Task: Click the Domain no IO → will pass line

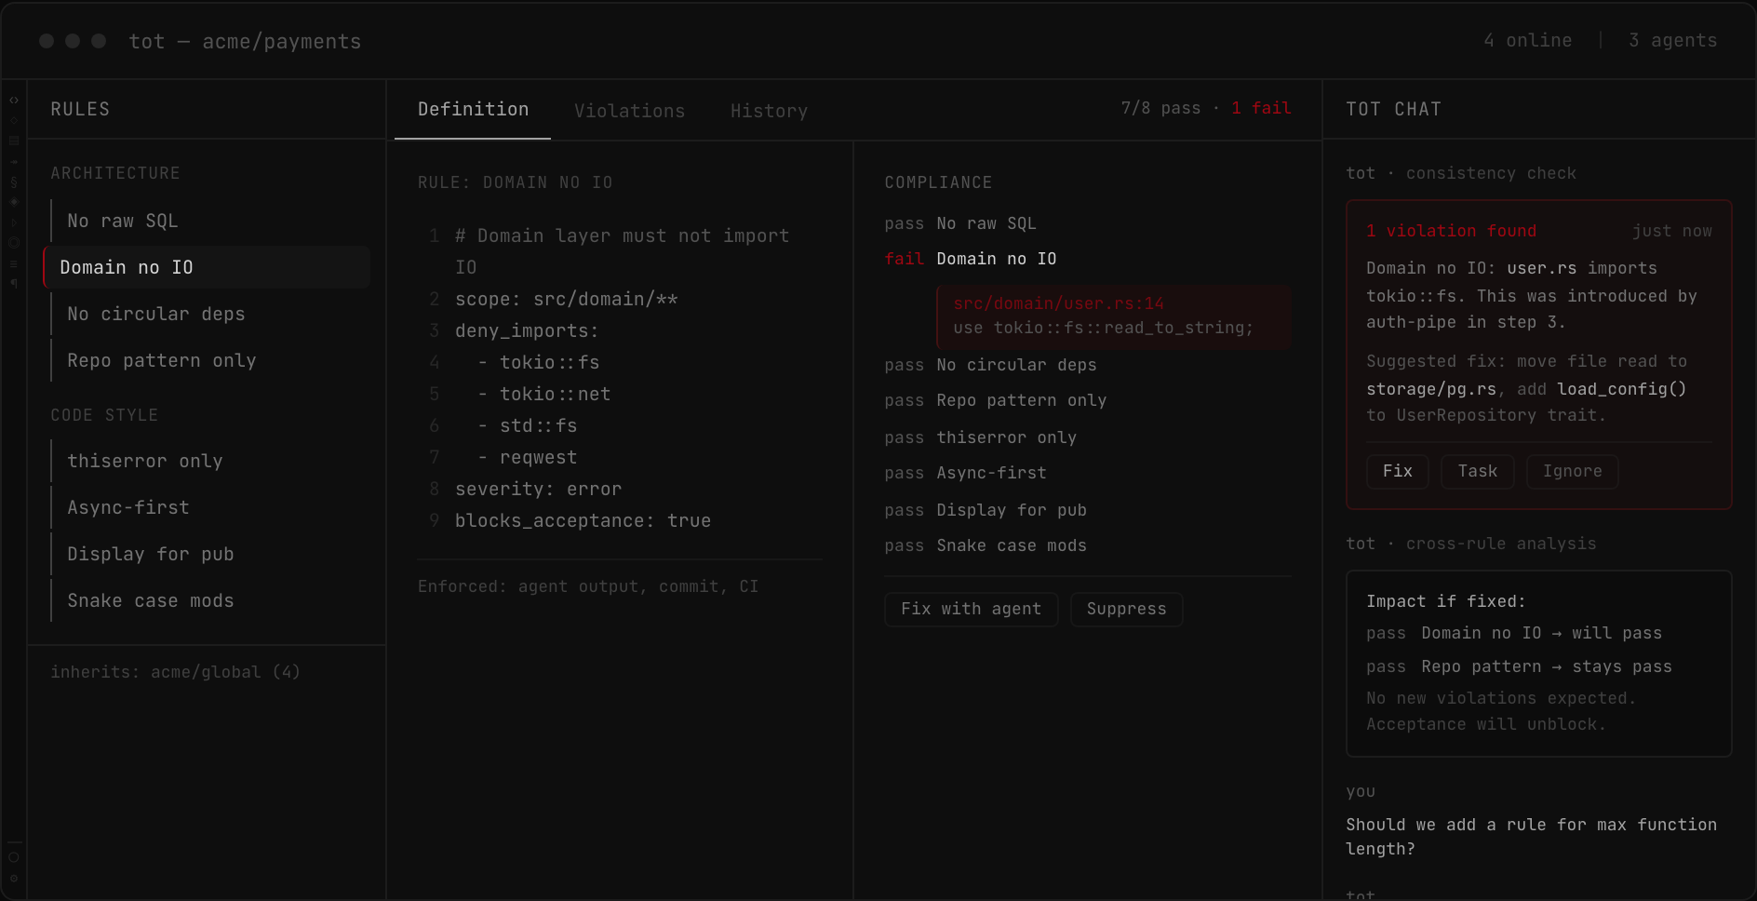Action: point(1514,633)
